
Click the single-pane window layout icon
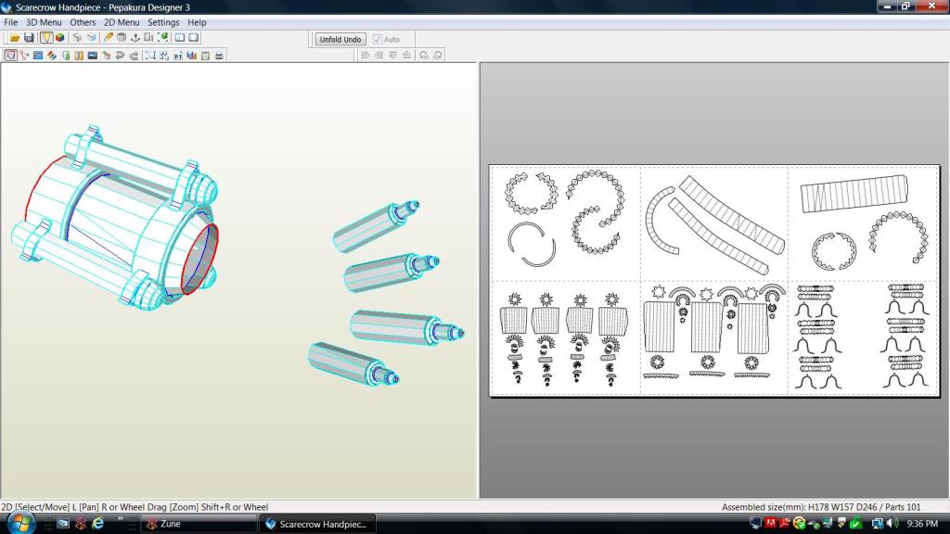pos(194,37)
